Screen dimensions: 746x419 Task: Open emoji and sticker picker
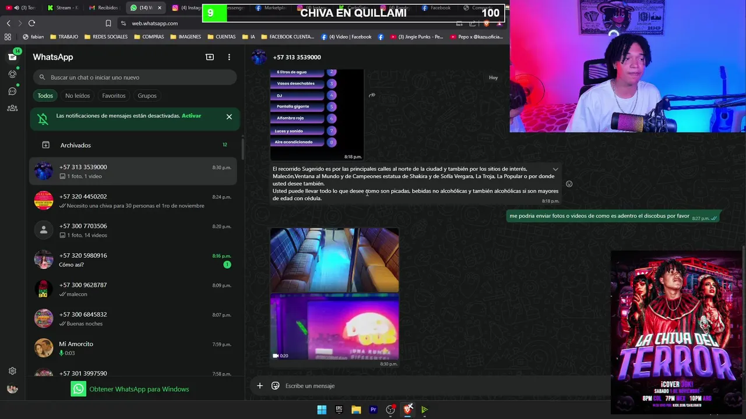[275, 386]
